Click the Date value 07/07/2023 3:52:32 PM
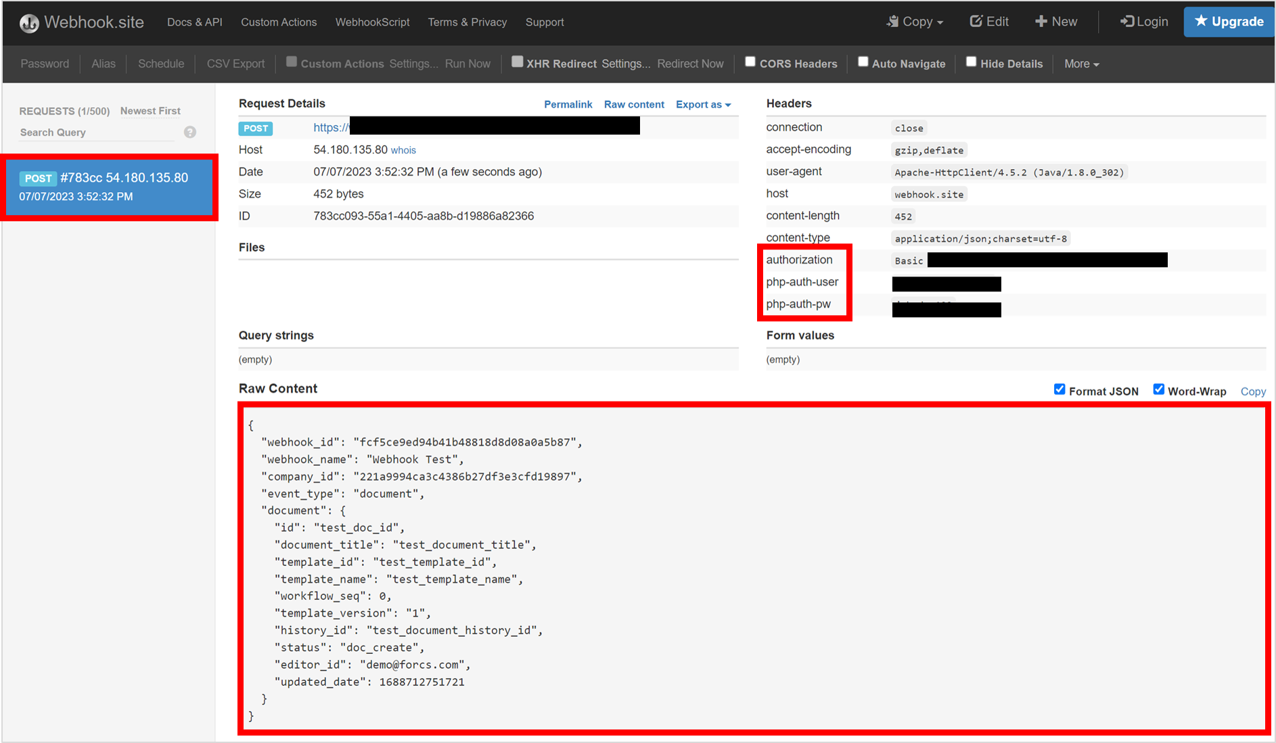 [x=428, y=172]
